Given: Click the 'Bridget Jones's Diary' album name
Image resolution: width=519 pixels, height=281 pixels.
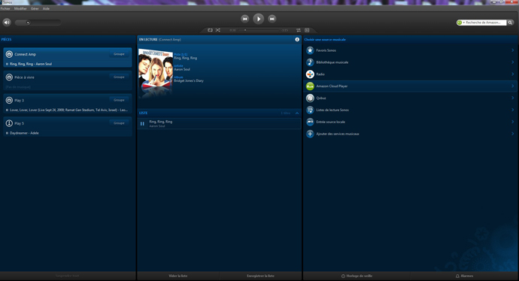Looking at the screenshot, I should [189, 80].
